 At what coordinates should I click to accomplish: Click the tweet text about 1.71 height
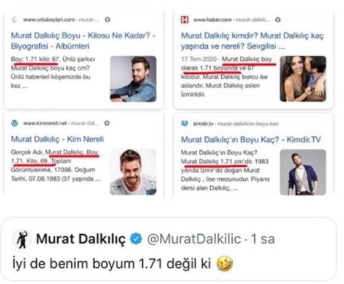click(x=122, y=263)
